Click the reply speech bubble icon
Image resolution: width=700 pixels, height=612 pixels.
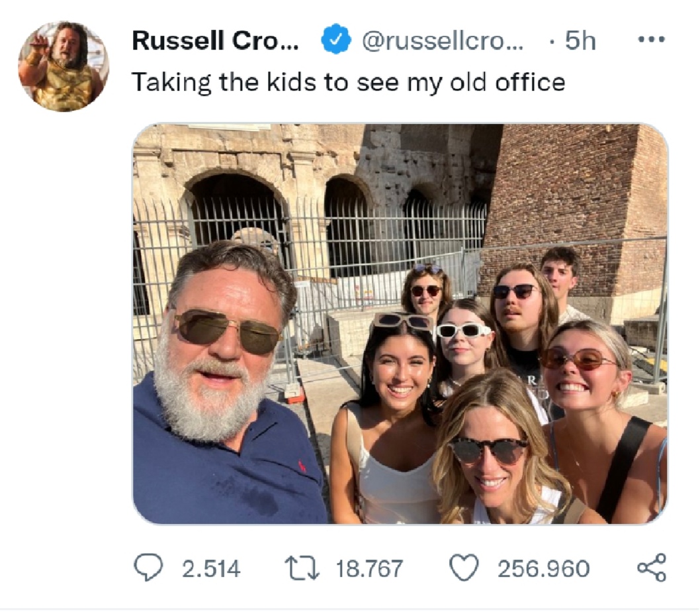(147, 568)
